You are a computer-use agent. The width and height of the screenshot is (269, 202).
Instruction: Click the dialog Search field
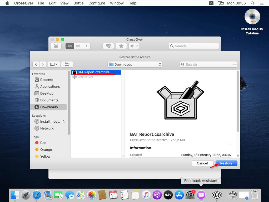tap(208, 64)
